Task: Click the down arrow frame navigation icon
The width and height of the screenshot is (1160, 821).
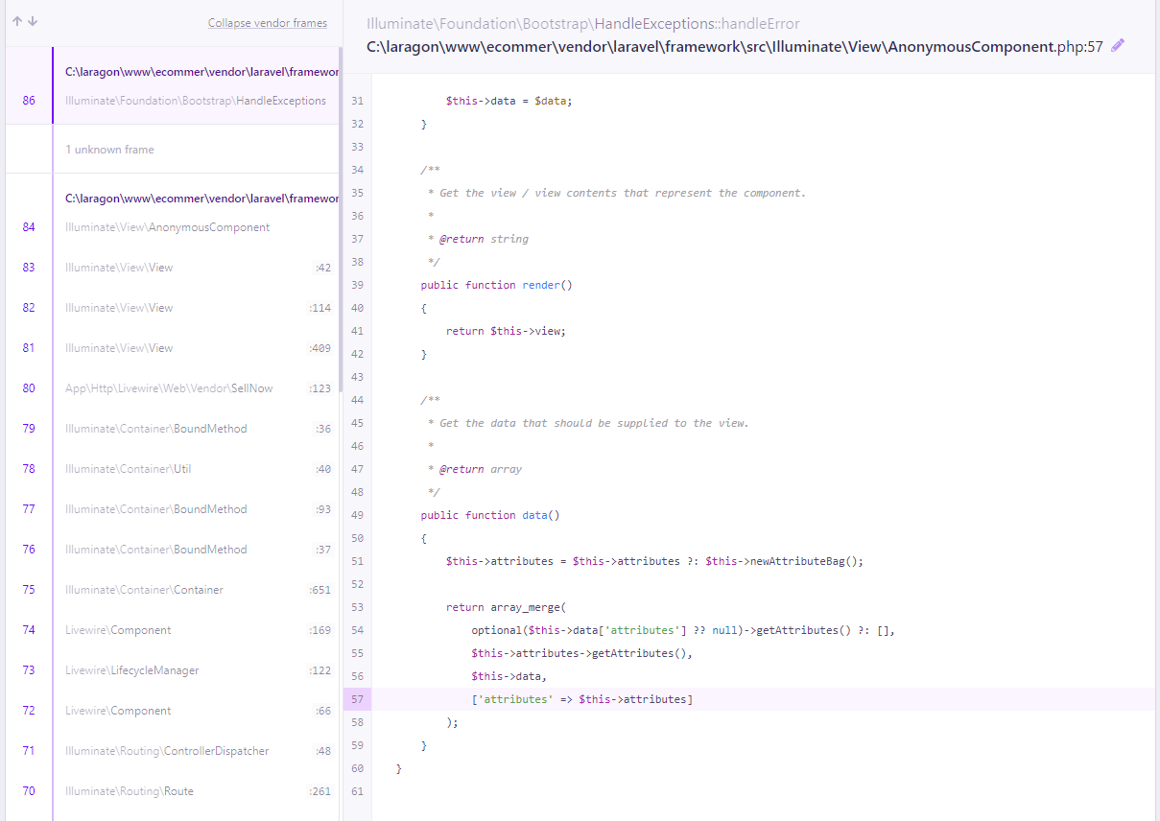Action: pos(33,21)
